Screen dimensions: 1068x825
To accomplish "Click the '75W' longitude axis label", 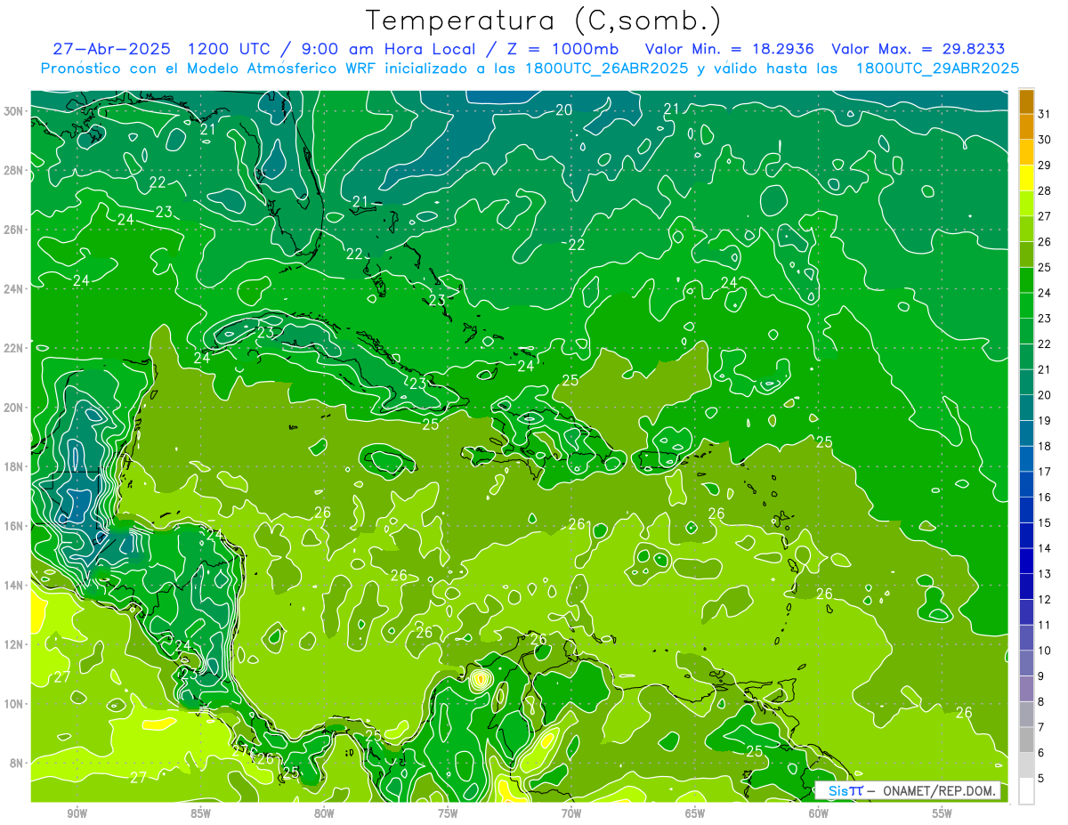I will 448,813.
